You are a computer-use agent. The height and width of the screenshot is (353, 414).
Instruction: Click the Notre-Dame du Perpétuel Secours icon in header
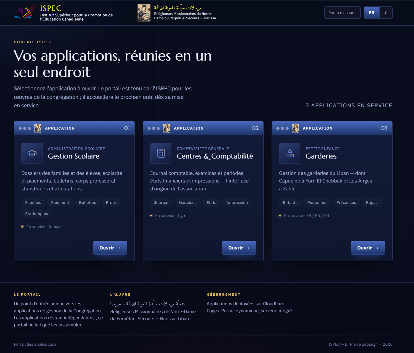(144, 13)
